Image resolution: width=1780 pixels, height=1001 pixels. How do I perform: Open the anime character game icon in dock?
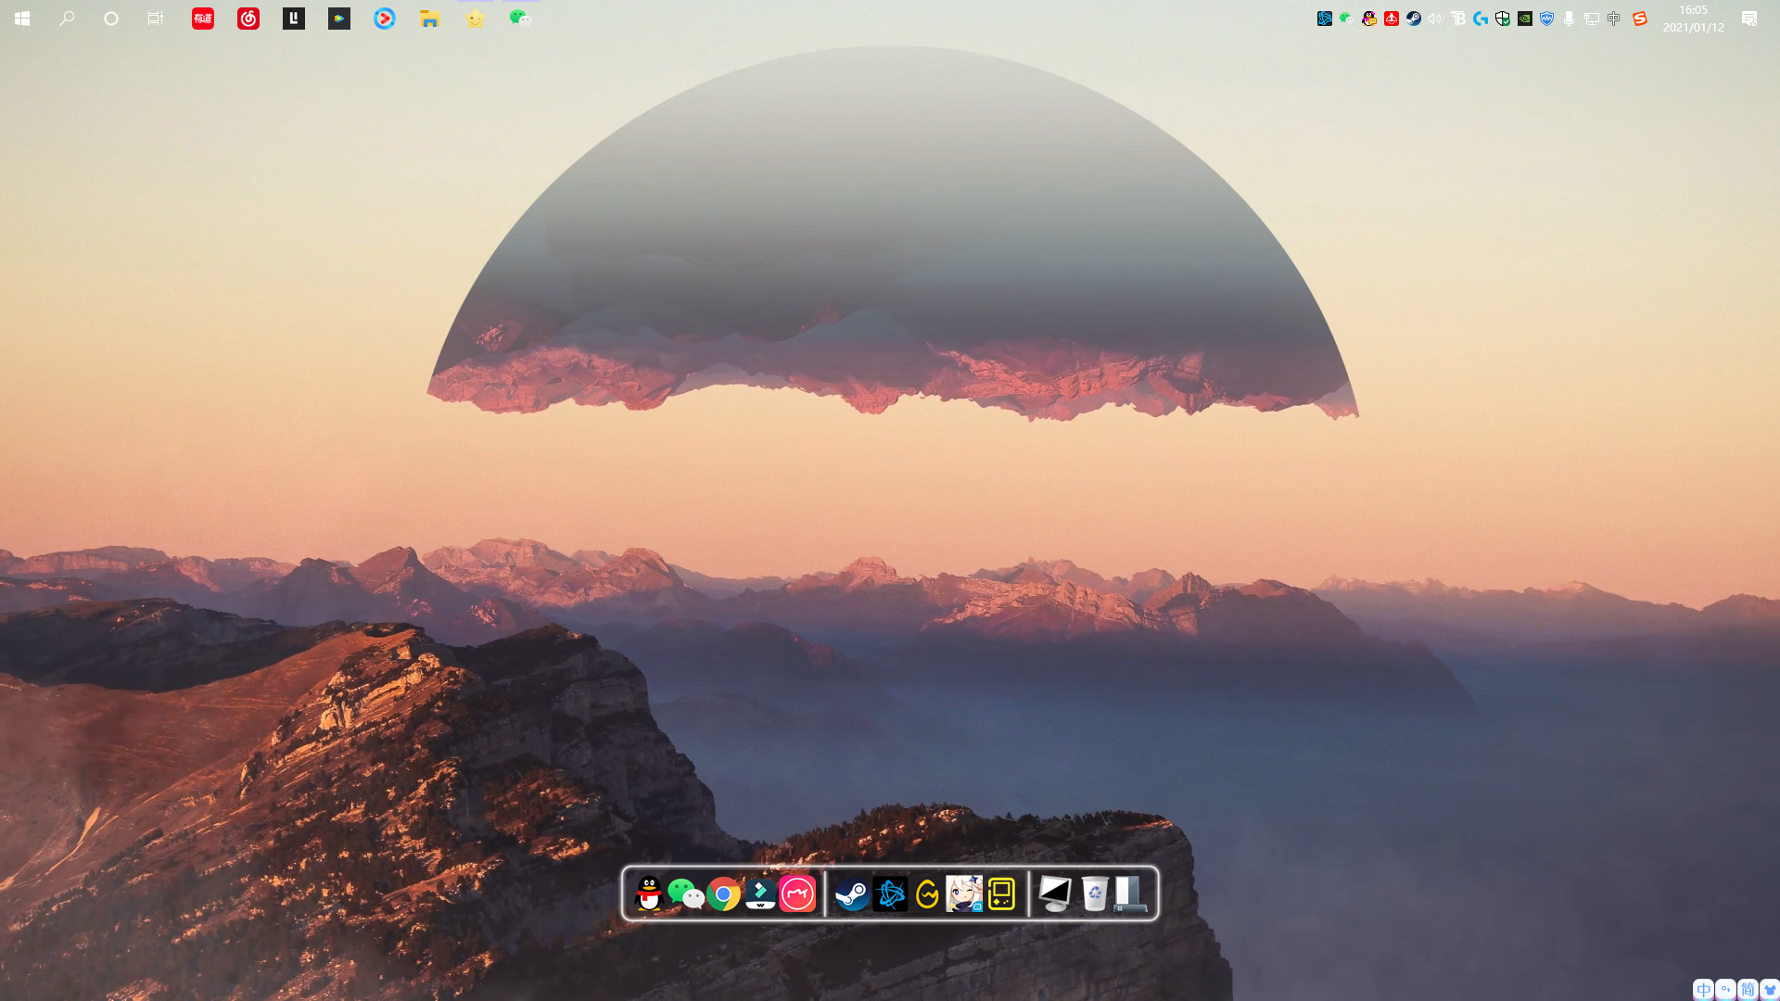[964, 894]
